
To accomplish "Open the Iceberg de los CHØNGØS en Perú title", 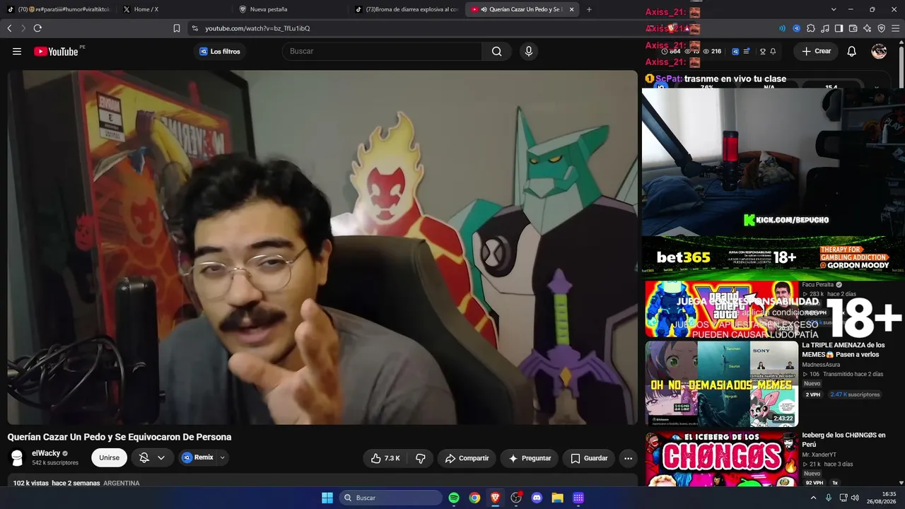I will pyautogui.click(x=843, y=440).
